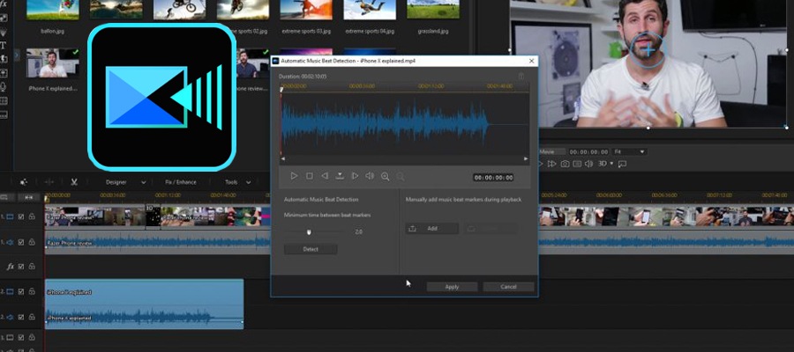Open the Fit zoom dropdown in preview
The height and width of the screenshot is (352, 794).
pyautogui.click(x=630, y=151)
